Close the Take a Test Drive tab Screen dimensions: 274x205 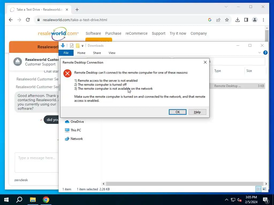(x=67, y=10)
